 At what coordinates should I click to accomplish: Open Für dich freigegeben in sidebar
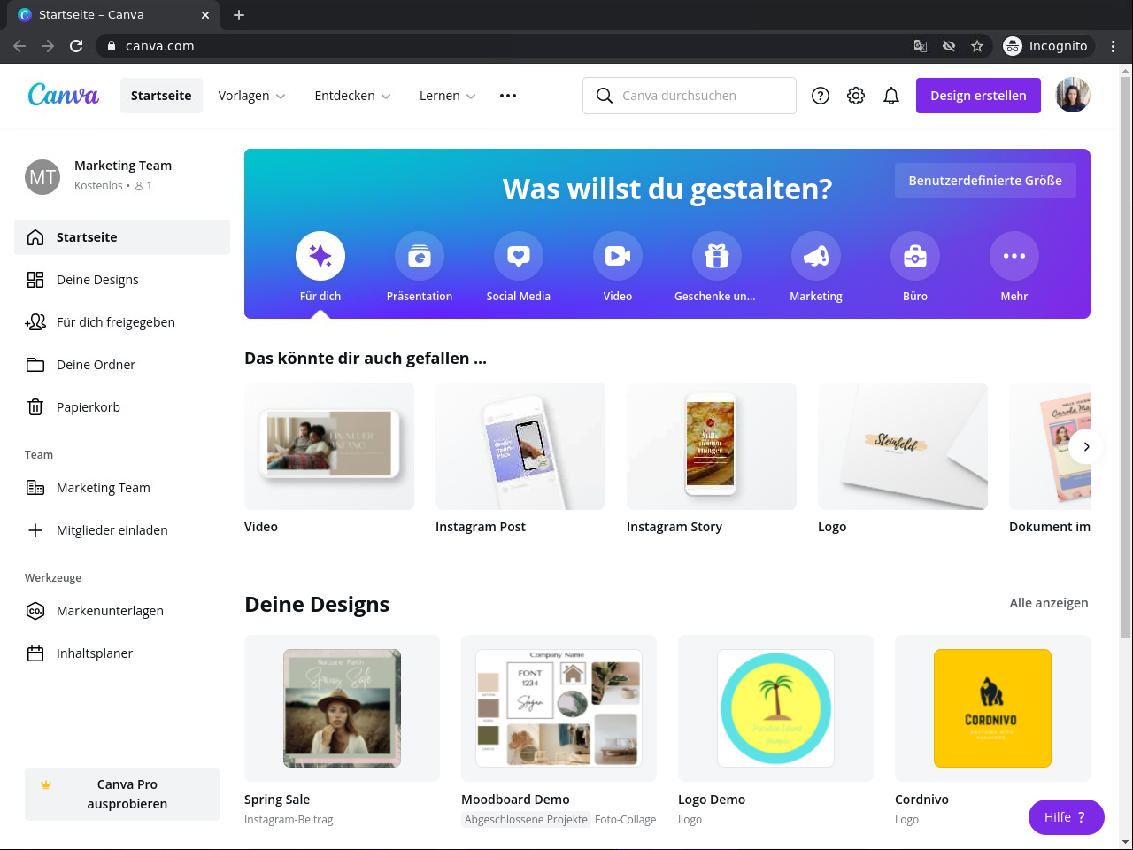[x=122, y=322]
